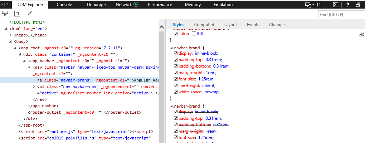This screenshot has height=143, width=365.
Task: Toggle font-size: 1.25rem in first rule
Action: tap(176, 79)
